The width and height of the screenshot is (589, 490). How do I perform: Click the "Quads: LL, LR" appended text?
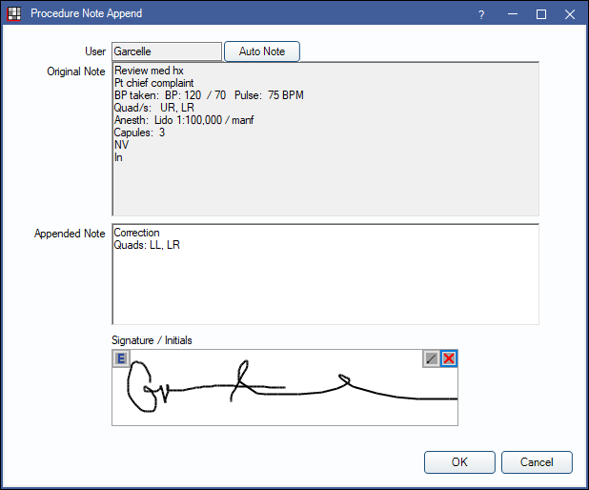tap(147, 245)
